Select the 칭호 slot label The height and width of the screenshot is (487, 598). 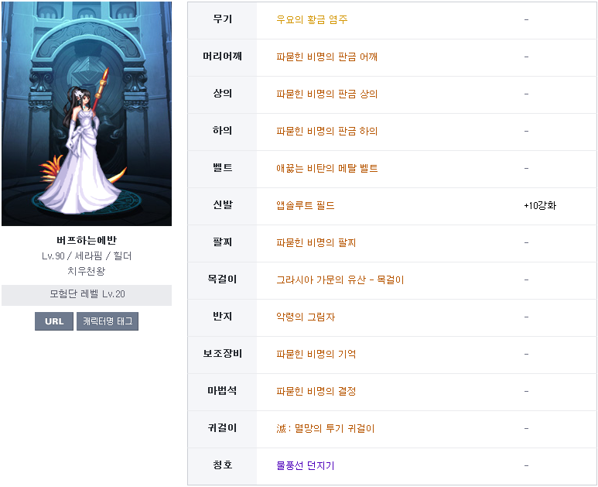222,465
